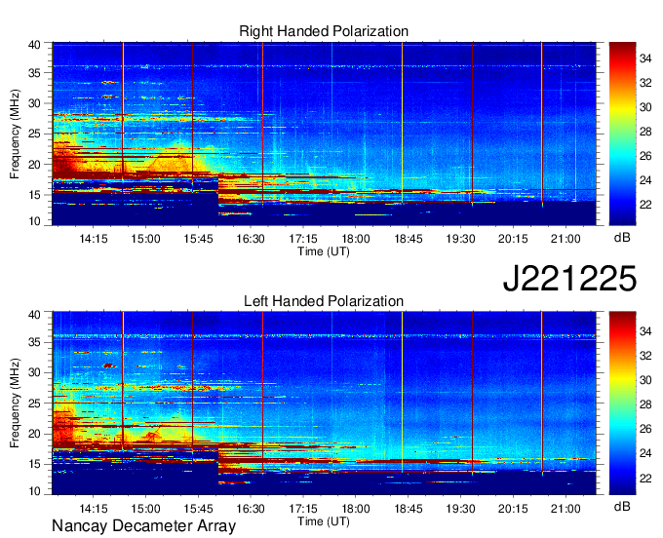Click the 18:00 time tick under Right Handed plot

[x=356, y=239]
